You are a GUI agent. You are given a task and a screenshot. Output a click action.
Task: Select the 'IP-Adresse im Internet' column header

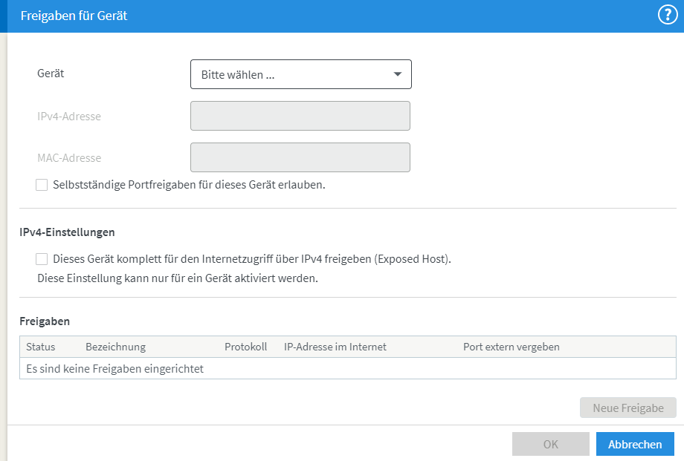click(335, 347)
